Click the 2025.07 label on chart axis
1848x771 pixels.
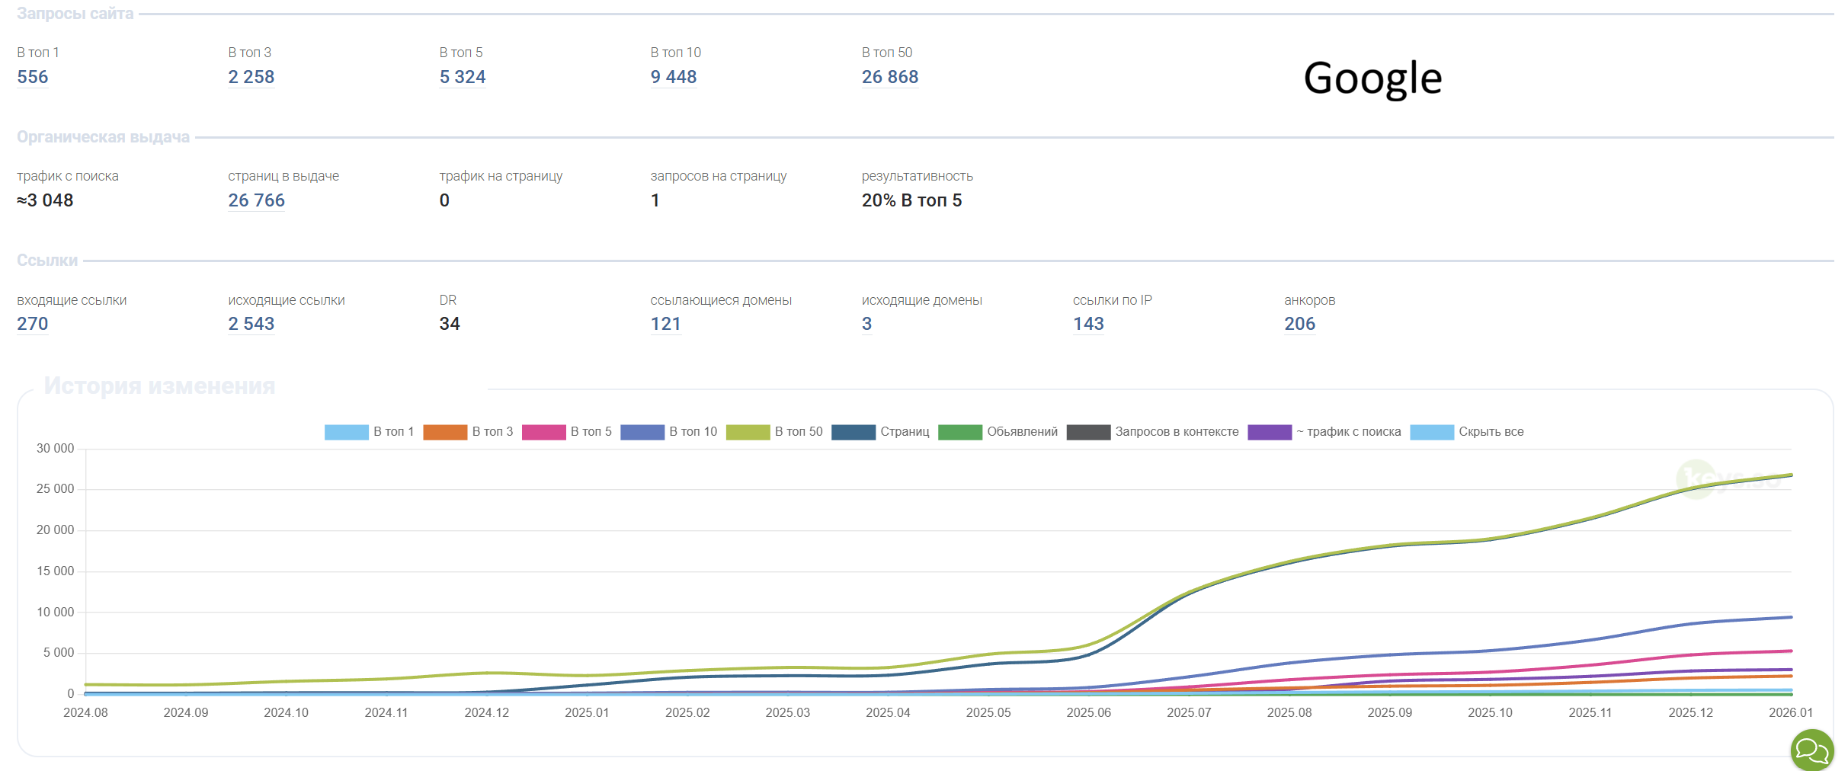(1189, 712)
